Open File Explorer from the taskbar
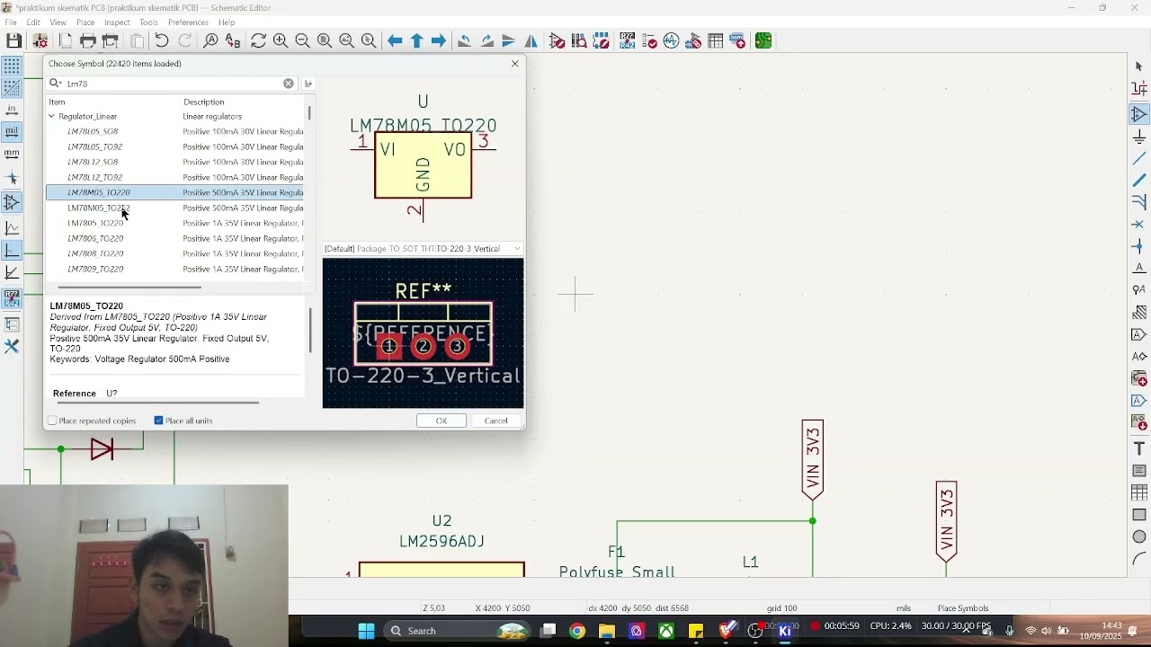This screenshot has height=647, width=1151. tap(607, 631)
